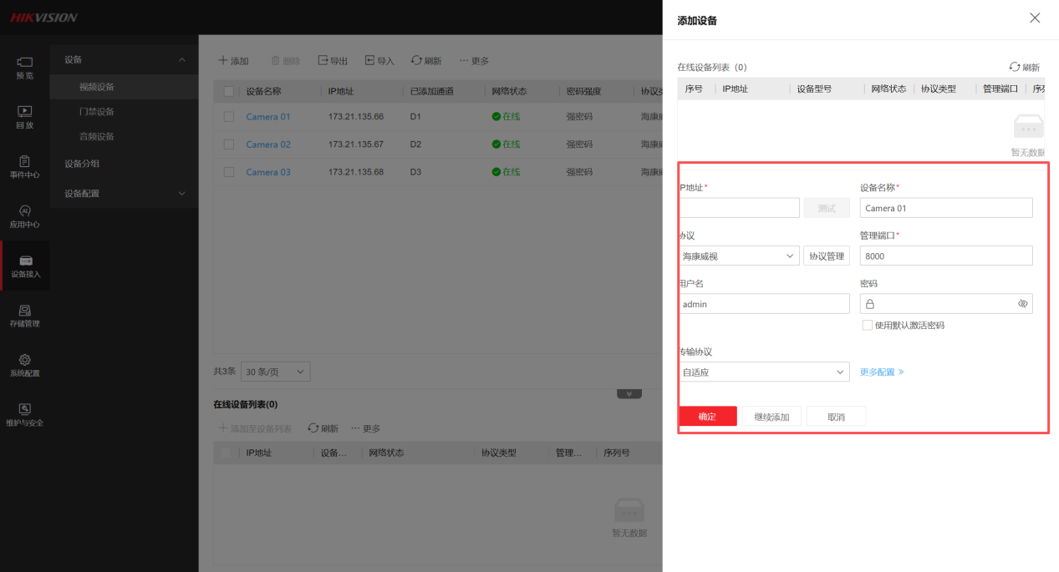This screenshot has width=1059, height=572.
Task: Enable 使用默认激活密码 checkbox
Action: click(868, 325)
